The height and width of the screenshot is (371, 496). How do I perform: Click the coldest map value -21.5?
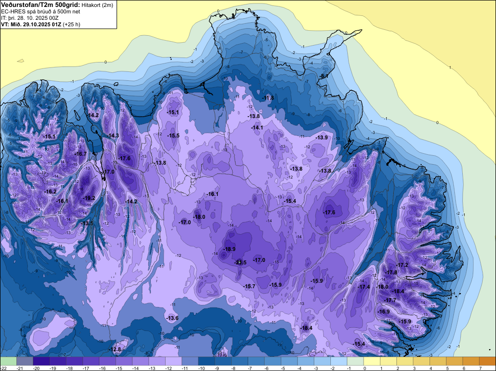pos(240,262)
